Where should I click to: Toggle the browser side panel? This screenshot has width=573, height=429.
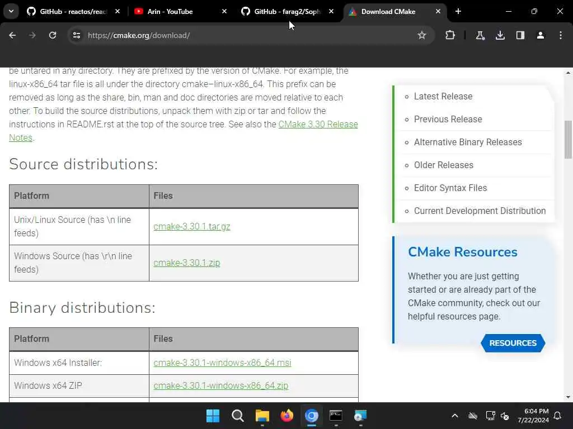tap(520, 35)
